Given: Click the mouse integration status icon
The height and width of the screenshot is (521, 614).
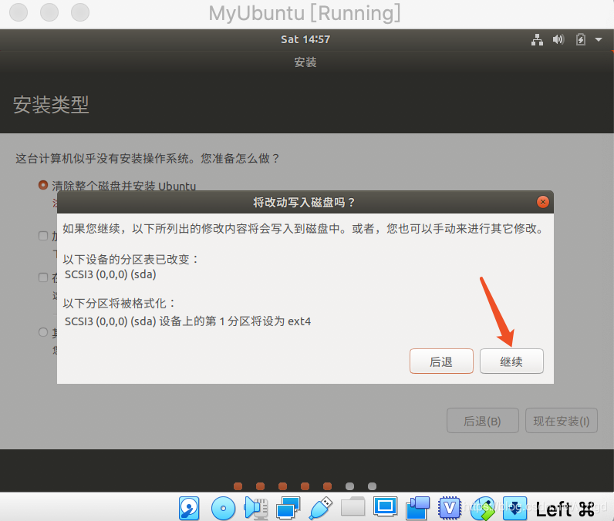Looking at the screenshot, I should [x=482, y=508].
